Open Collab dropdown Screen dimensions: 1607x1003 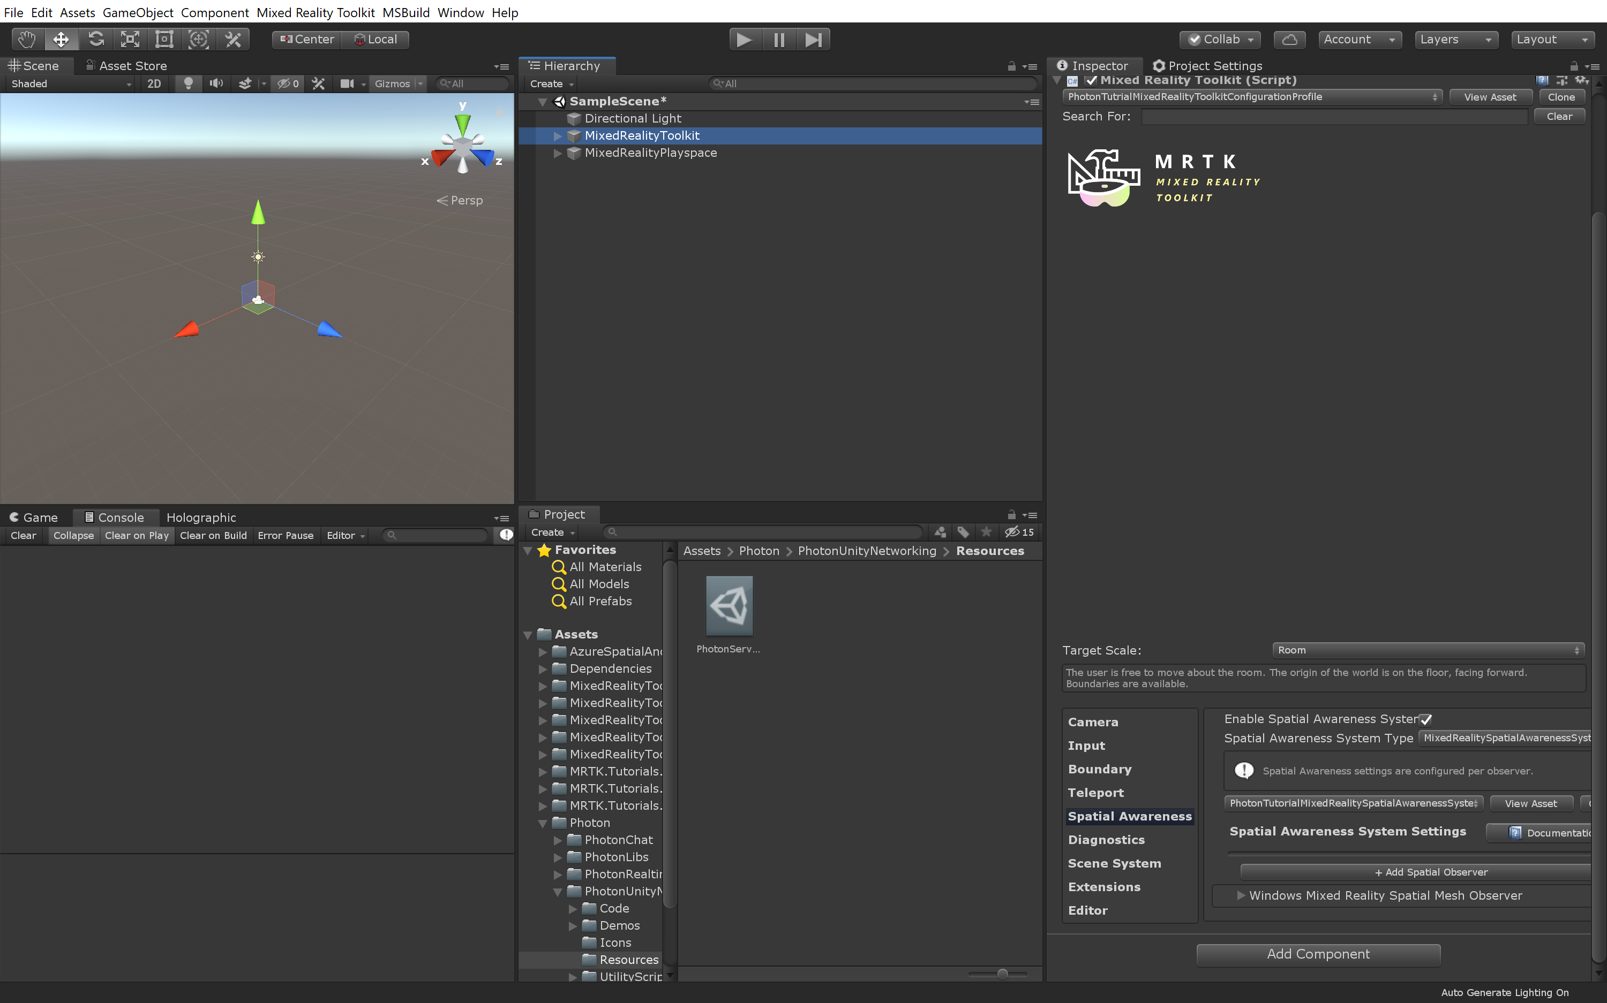pyautogui.click(x=1220, y=40)
